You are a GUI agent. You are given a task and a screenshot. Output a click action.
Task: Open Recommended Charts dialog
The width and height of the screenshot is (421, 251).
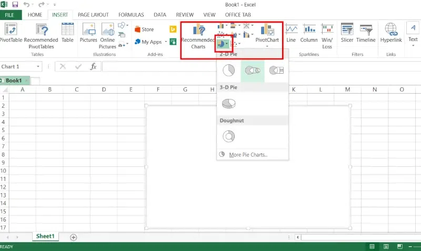(198, 36)
